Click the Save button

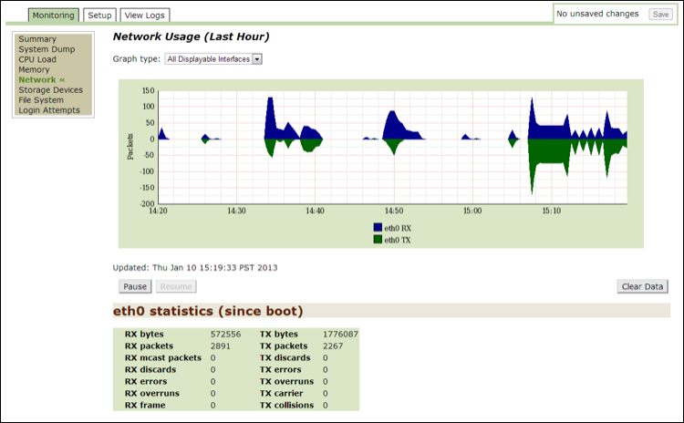660,15
